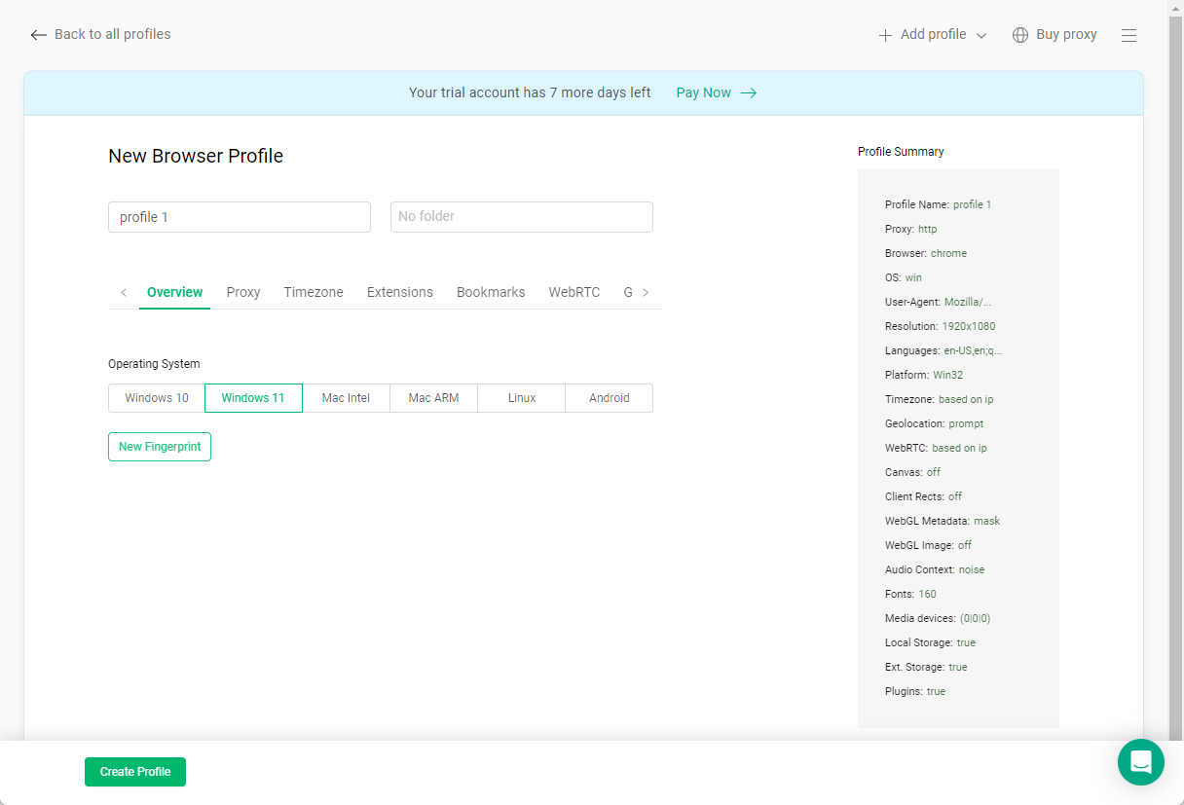Open the Timezone tab

tap(314, 292)
